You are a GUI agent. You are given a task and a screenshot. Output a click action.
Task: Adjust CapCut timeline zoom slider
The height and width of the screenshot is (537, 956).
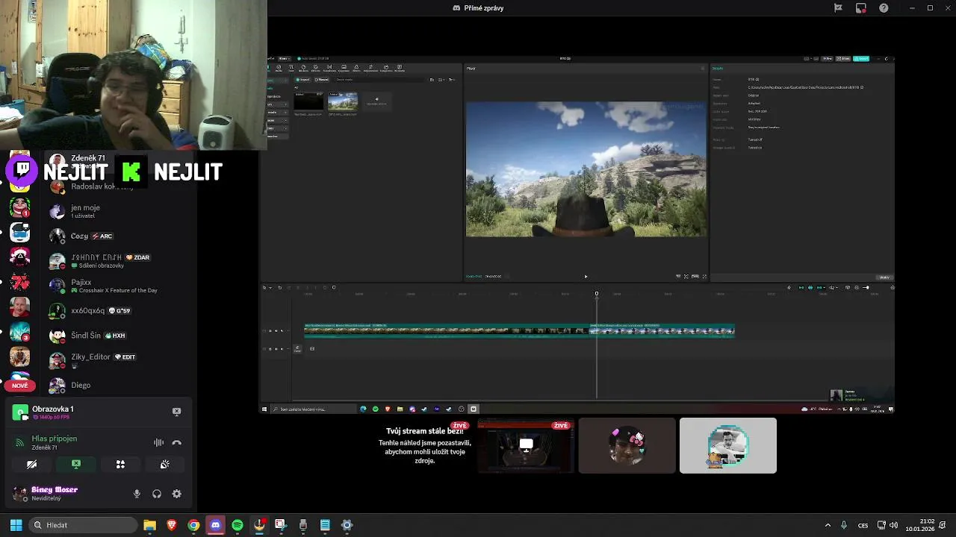[x=866, y=287]
